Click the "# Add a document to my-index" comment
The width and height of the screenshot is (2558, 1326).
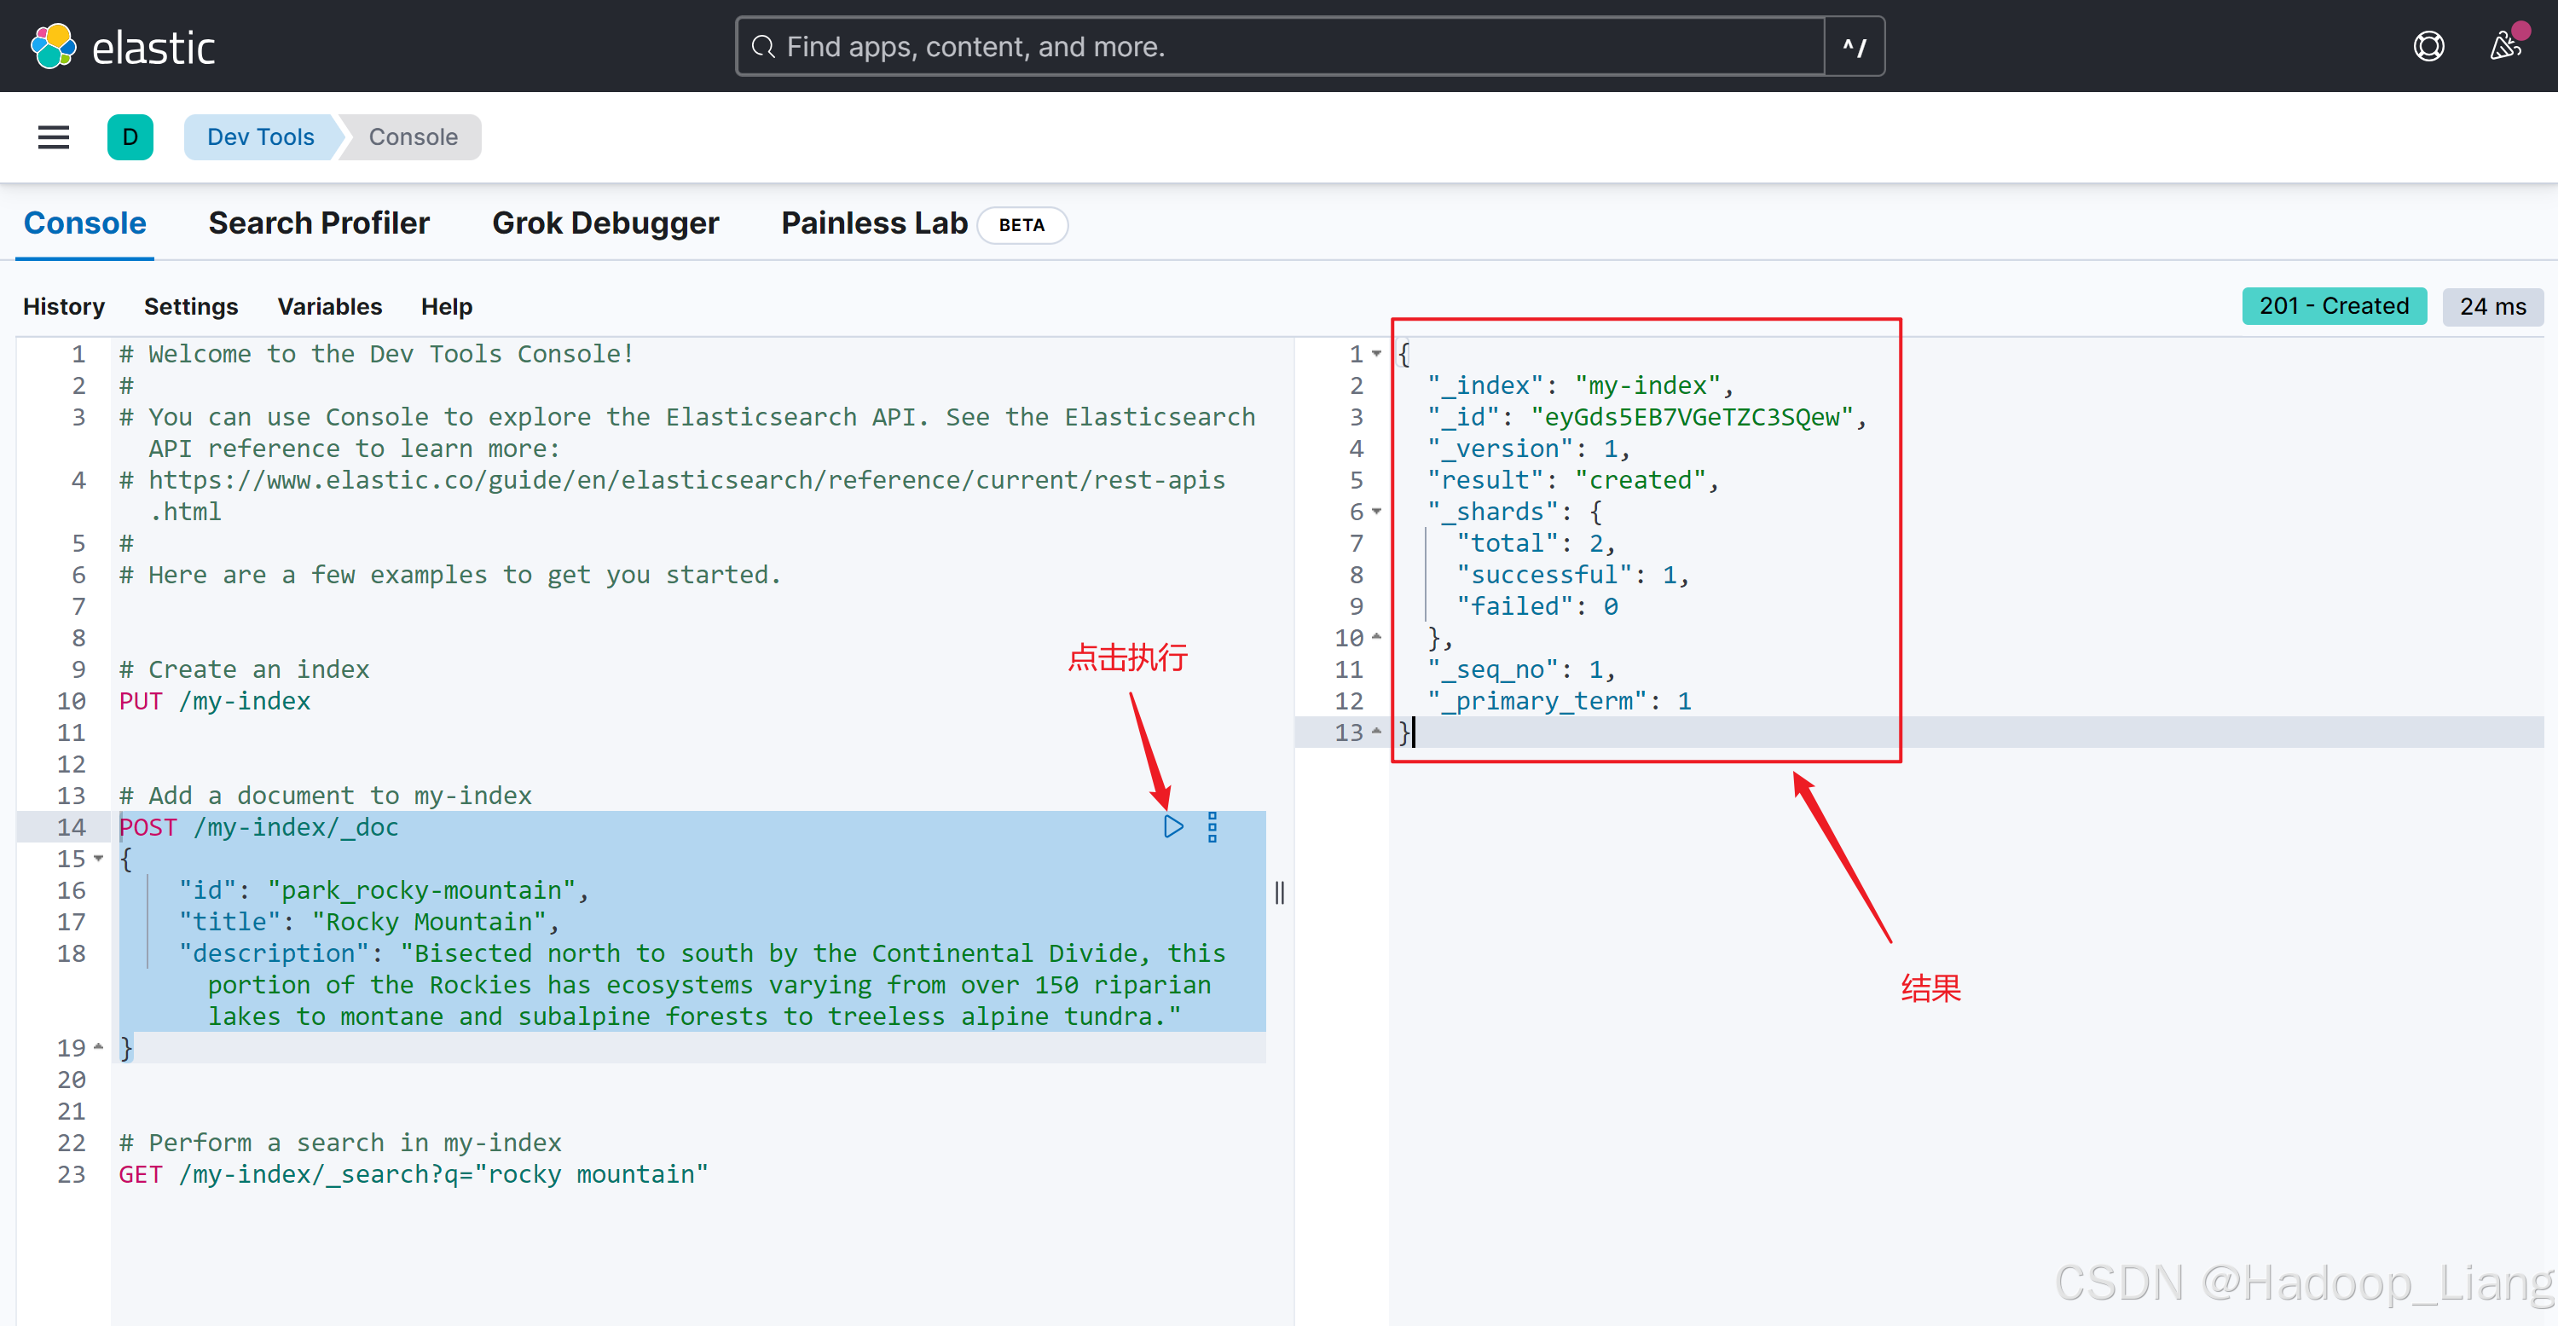(x=326, y=796)
